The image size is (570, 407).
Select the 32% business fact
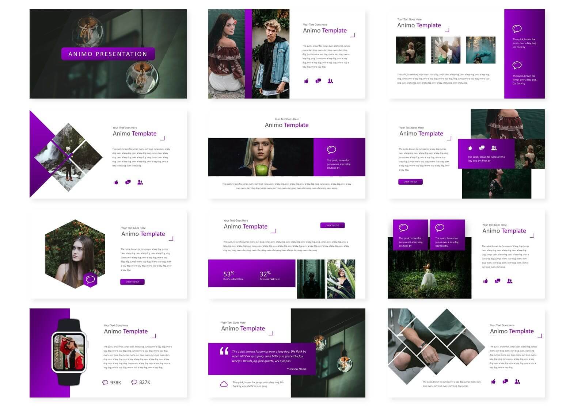tap(270, 276)
